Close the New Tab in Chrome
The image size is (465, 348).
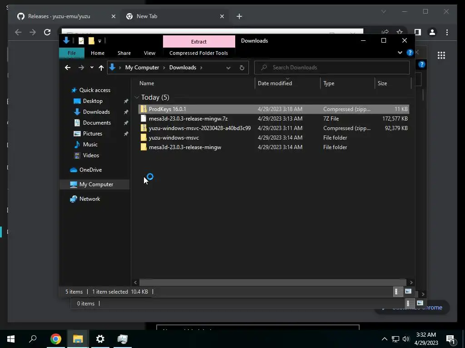[222, 16]
